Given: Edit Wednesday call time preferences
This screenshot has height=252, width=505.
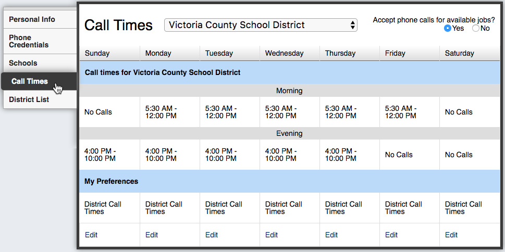Looking at the screenshot, I should (272, 235).
